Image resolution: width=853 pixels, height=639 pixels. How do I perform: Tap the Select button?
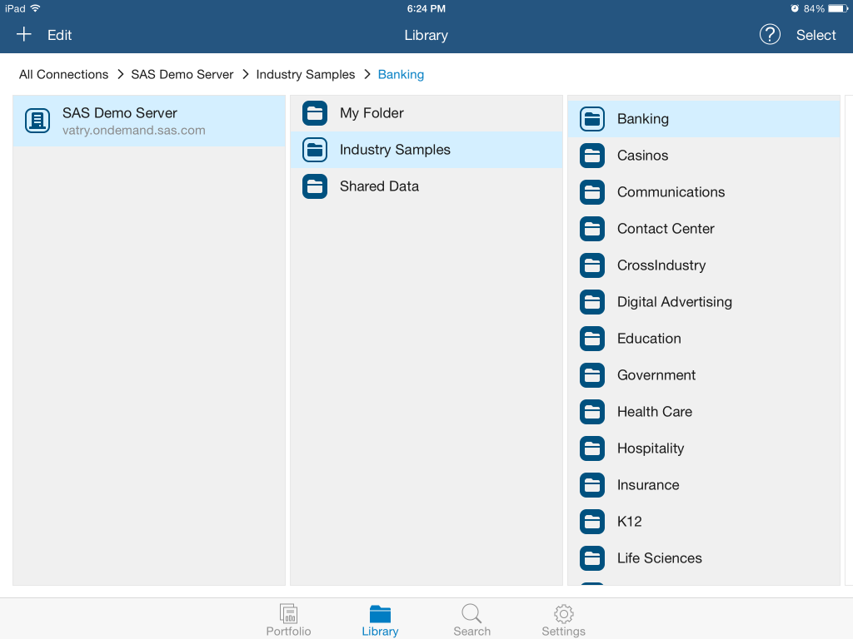tap(816, 35)
